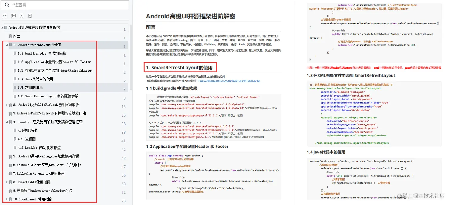This screenshot has width=451, height=205.
Task: Select bookmark 1.2 Application中全局设置Header 和 Footer
Action: [x=54, y=62]
